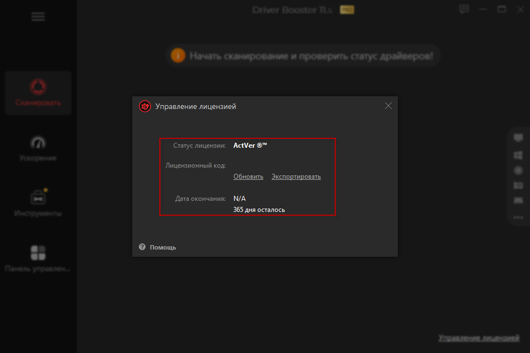Open Помощь in the license dialog

pos(163,247)
